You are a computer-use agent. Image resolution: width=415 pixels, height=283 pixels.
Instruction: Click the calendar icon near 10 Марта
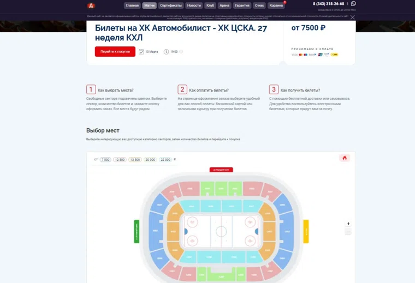click(141, 52)
